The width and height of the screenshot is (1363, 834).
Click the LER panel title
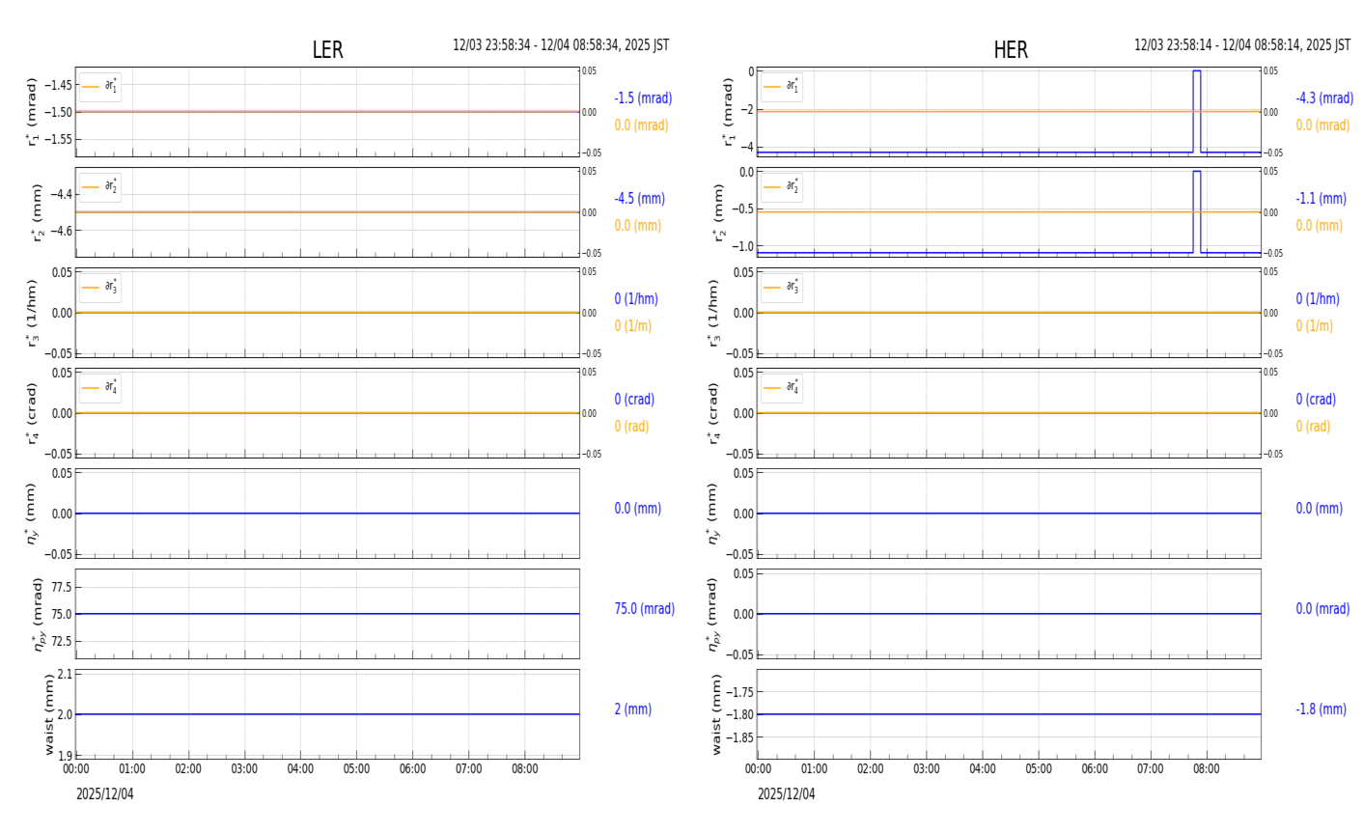(x=327, y=50)
